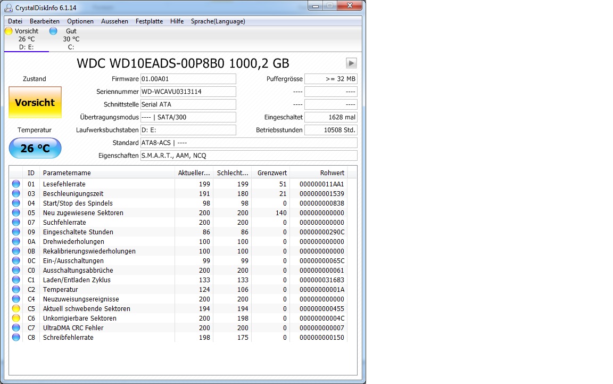This screenshot has height=384, width=613.
Task: Close the CrystalDiskInfo window
Action: click(x=350, y=6)
